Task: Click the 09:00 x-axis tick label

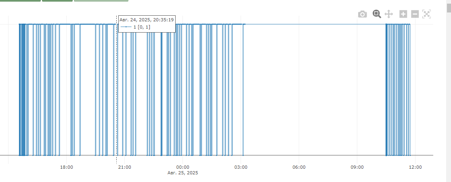Action: pos(357,167)
